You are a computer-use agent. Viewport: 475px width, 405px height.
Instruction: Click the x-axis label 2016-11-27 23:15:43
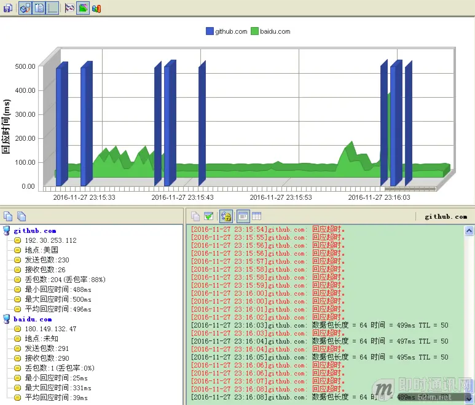(183, 197)
